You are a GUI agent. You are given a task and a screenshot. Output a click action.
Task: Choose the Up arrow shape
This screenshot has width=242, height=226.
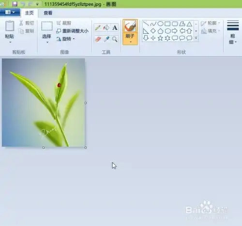tap(189, 31)
